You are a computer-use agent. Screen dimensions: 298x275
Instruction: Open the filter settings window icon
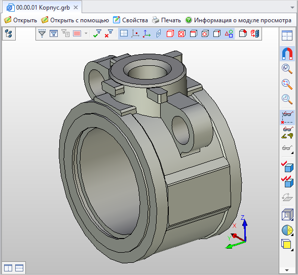[x=54, y=33]
